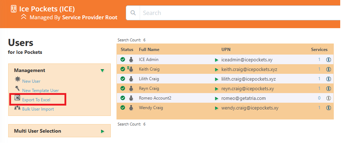Open info icon for Reyn Craig

328,88
